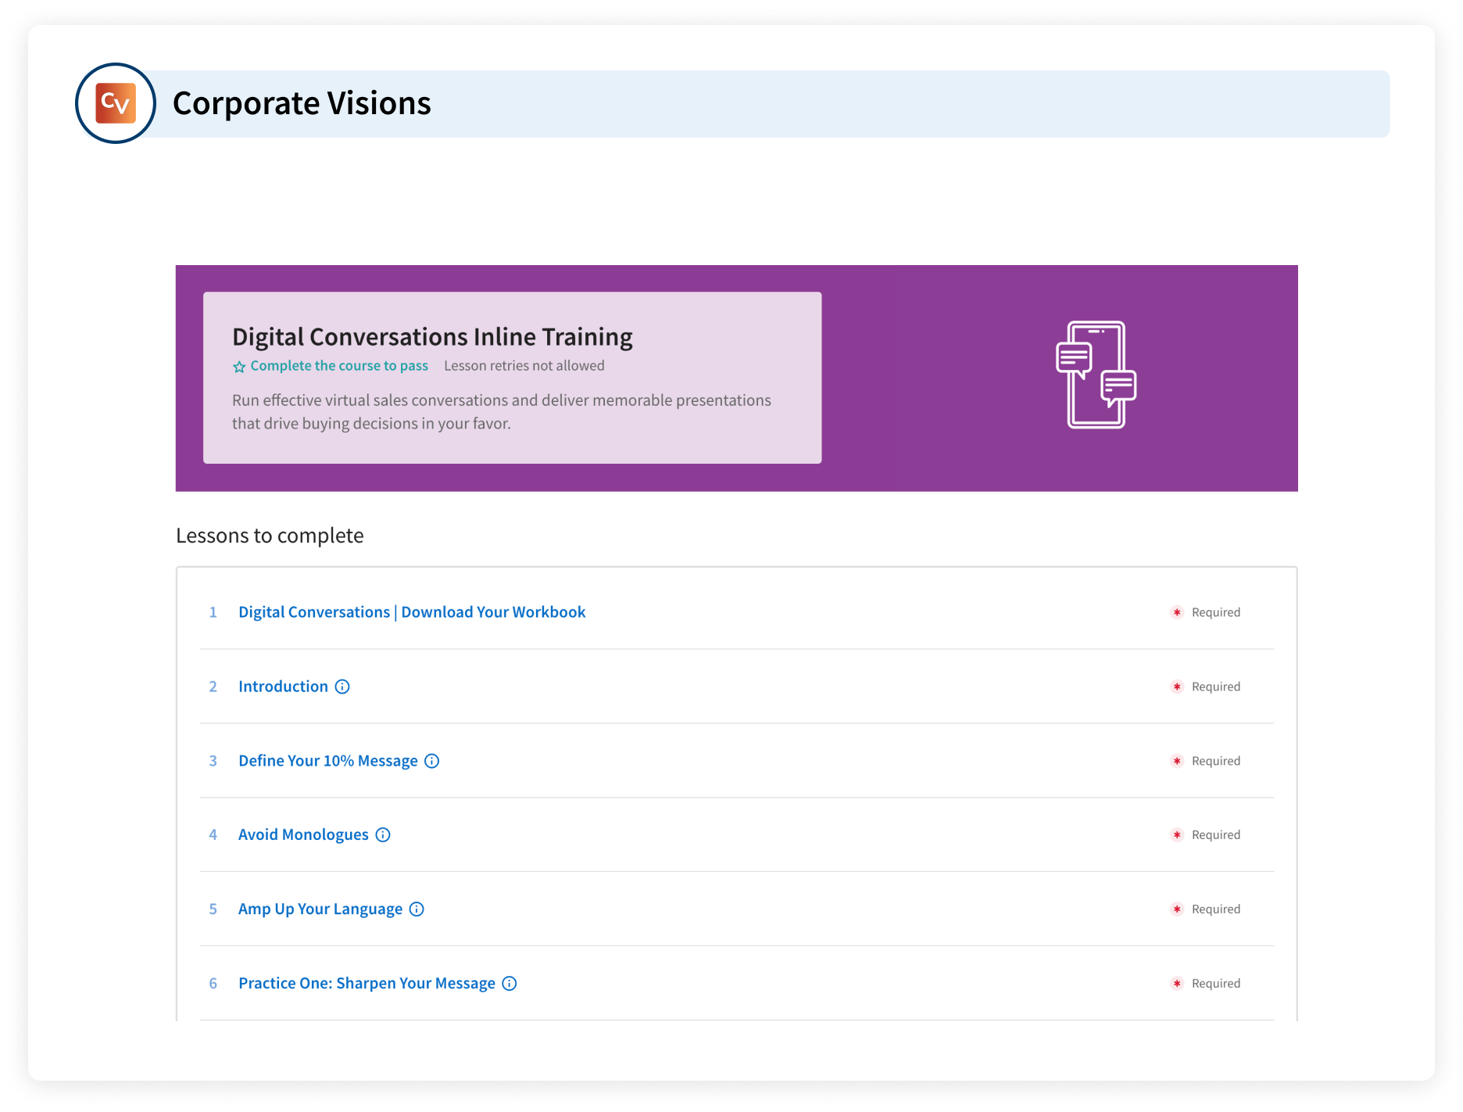Show info for Practice One: Sharpen Your Message

(510, 984)
